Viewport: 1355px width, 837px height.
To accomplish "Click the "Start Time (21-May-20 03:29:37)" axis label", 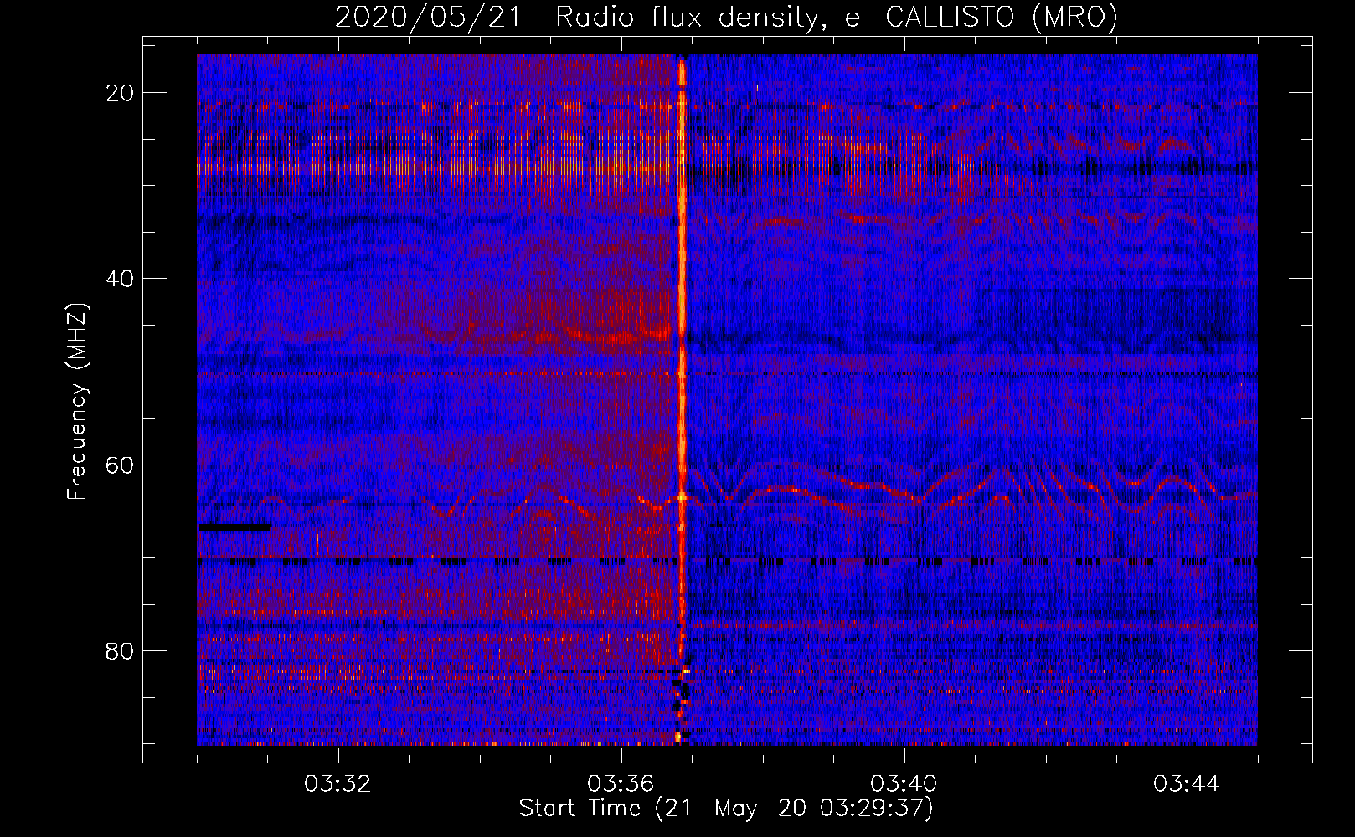I will pyautogui.click(x=726, y=809).
